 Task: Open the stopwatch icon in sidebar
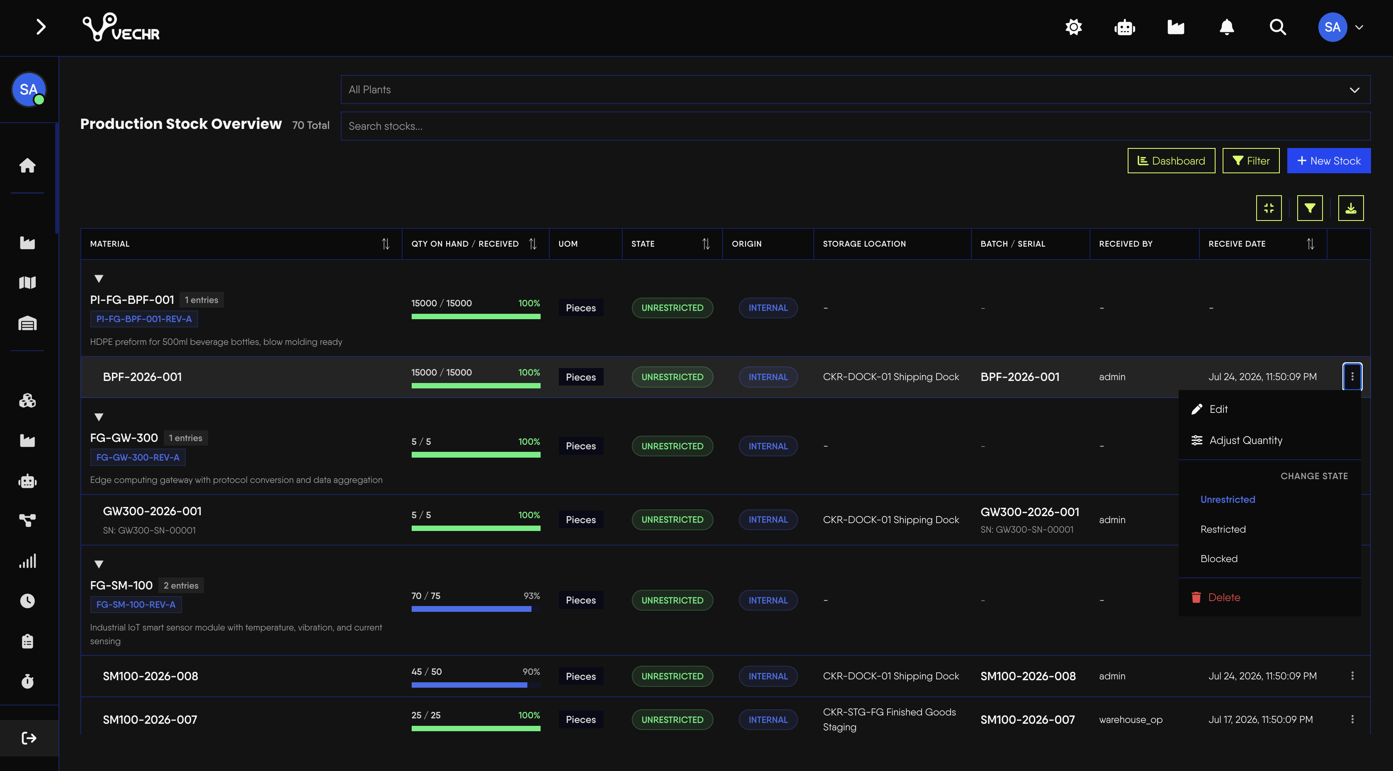(x=28, y=681)
